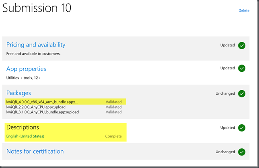Screen dimensions: 259x168
Task: Open the App properties section
Action: [26, 69]
